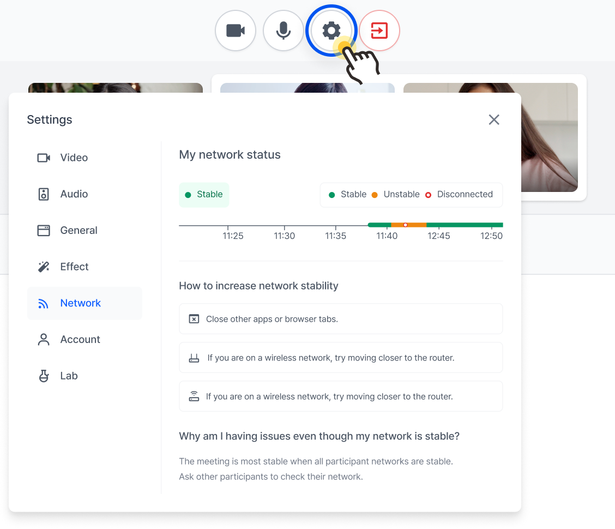Viewport: 615px width, 529px height.
Task: Click the 11:35 timeline label
Action: point(336,236)
